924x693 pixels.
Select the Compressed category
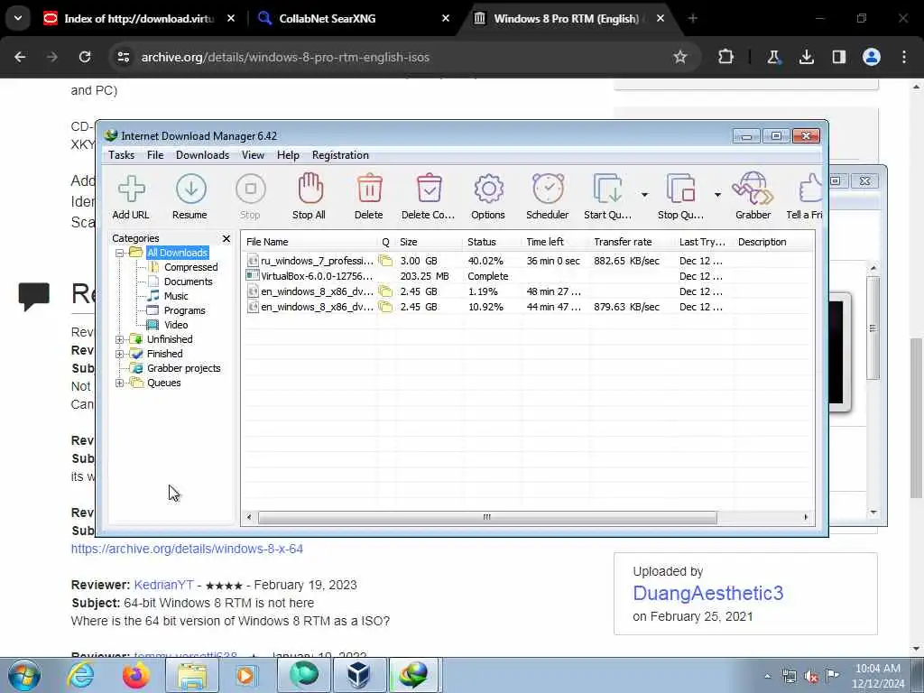pyautogui.click(x=190, y=267)
